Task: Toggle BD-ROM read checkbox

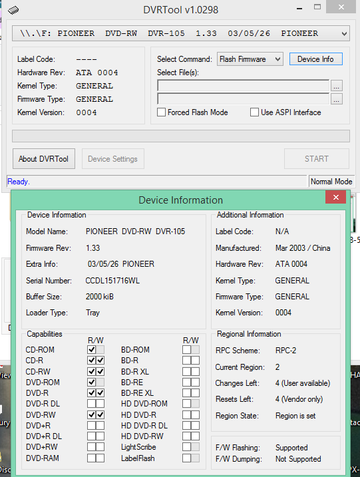Action: pyautogui.click(x=187, y=349)
